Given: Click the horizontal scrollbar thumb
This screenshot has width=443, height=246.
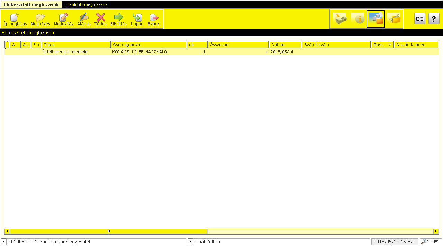Looking at the screenshot, I should (x=109, y=231).
